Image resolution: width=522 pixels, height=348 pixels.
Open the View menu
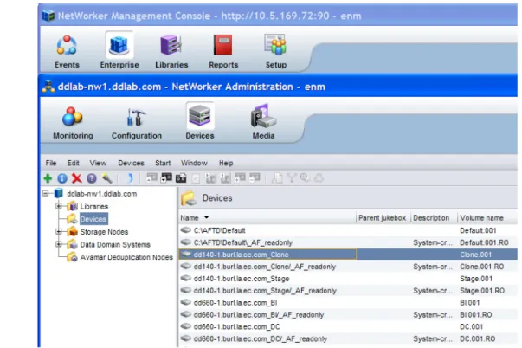tap(98, 163)
